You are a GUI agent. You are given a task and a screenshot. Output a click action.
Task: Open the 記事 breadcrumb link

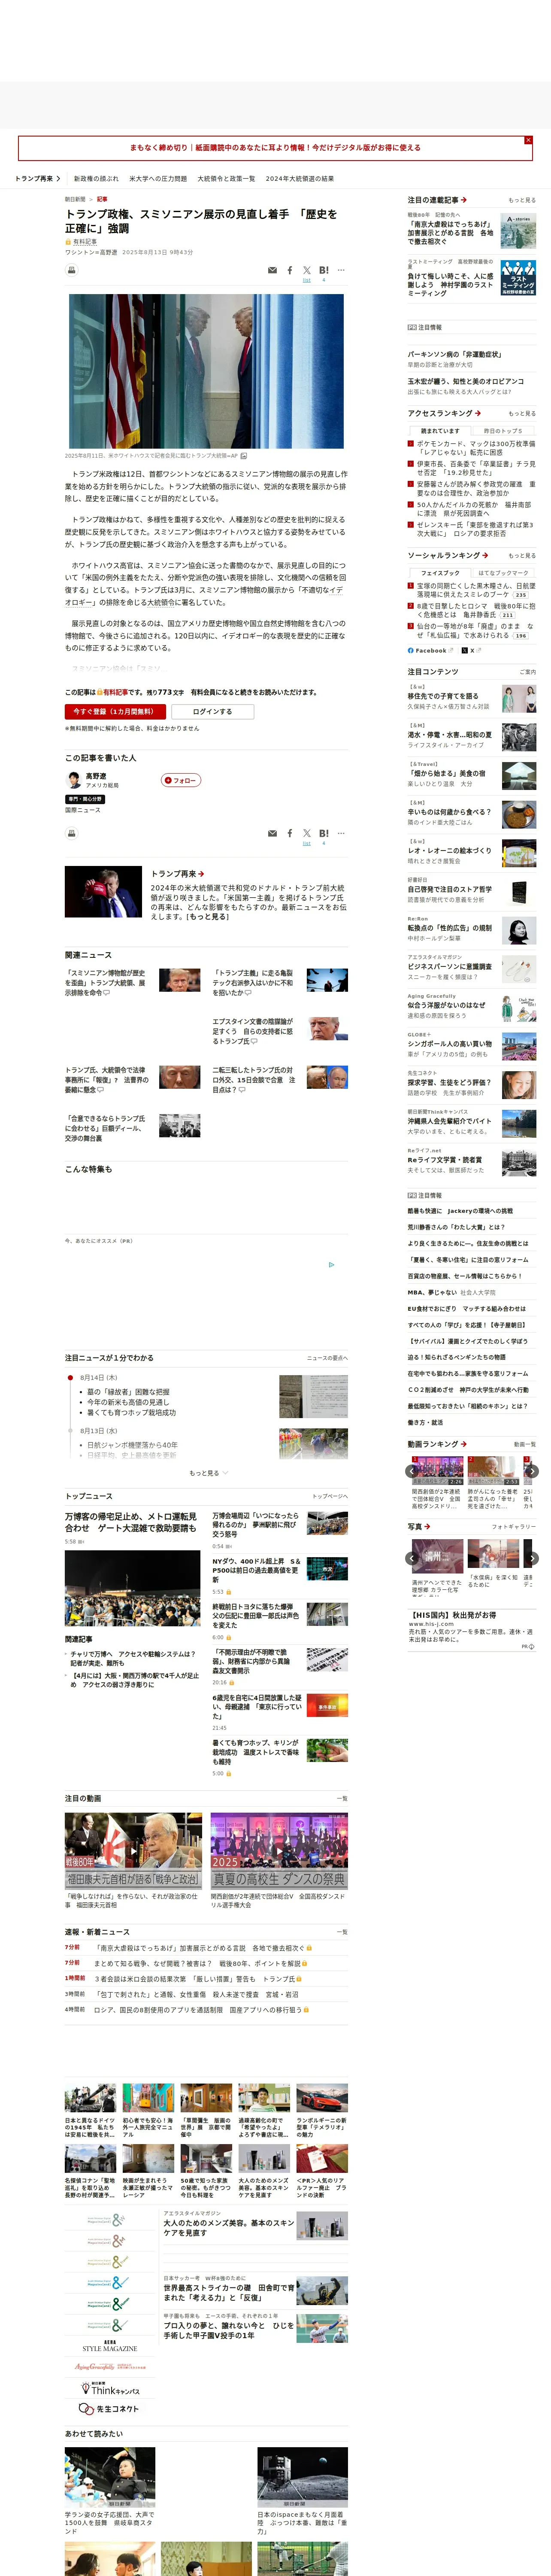(102, 199)
